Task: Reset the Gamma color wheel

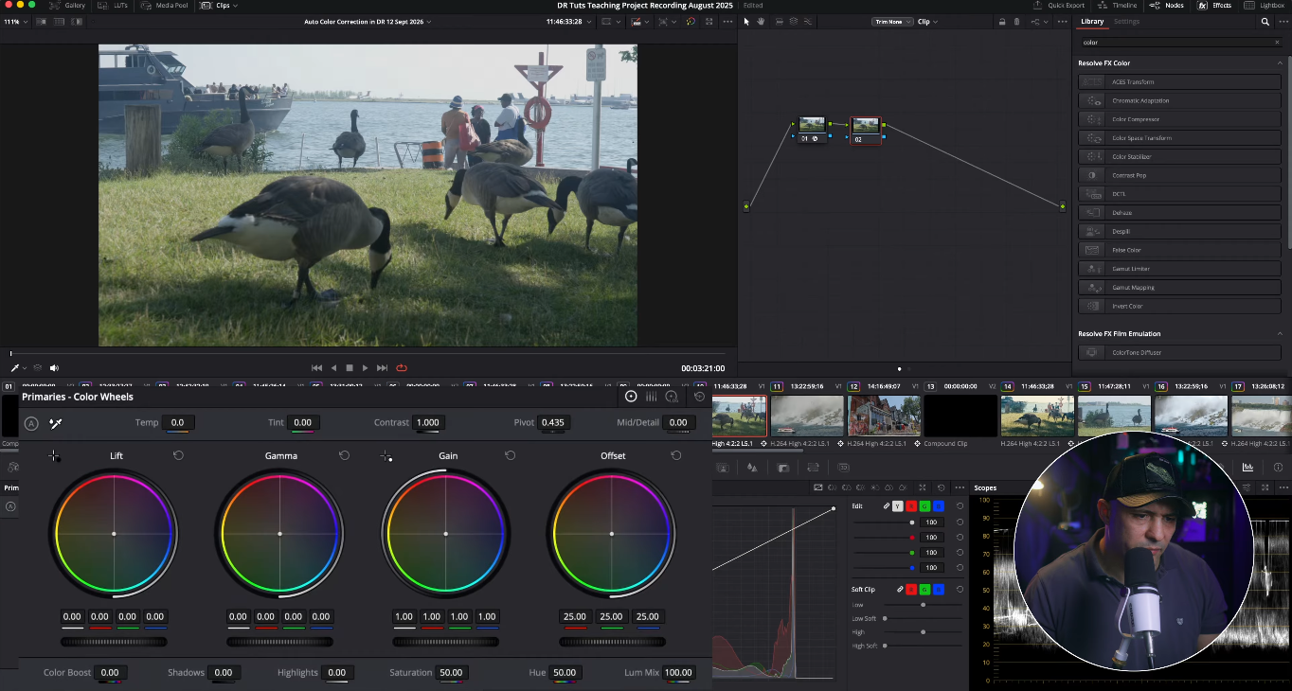Action: coord(344,455)
